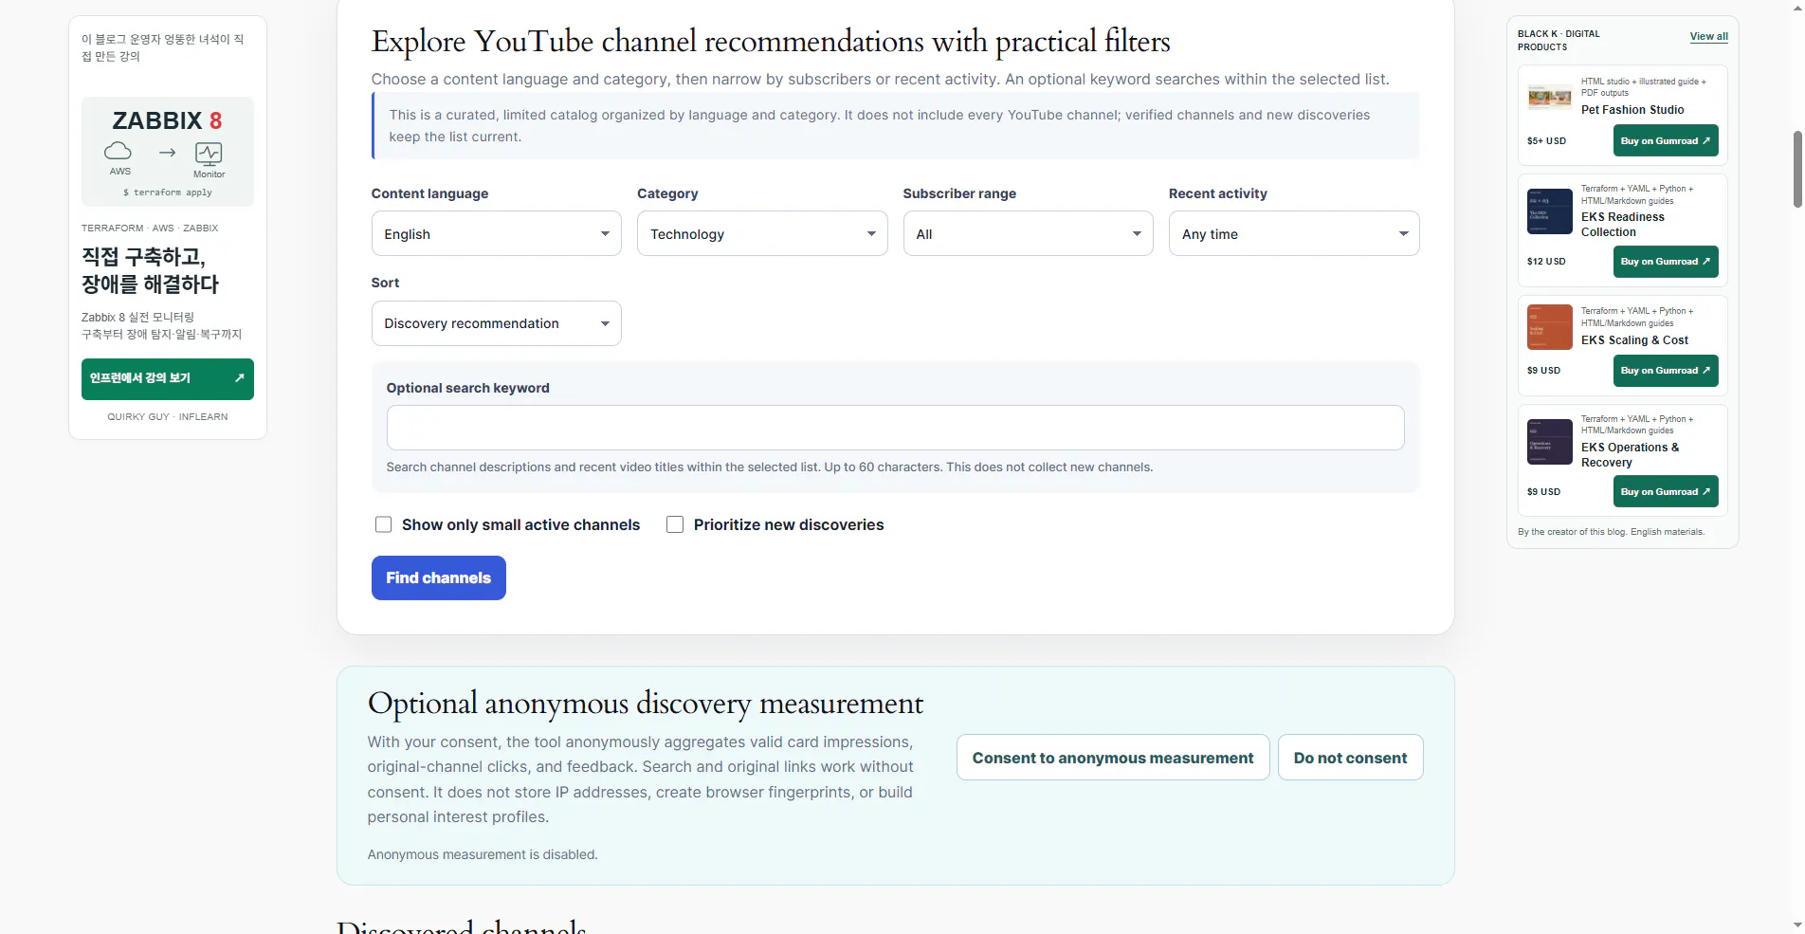Open the Content language dropdown
1805x934 pixels.
496,233
